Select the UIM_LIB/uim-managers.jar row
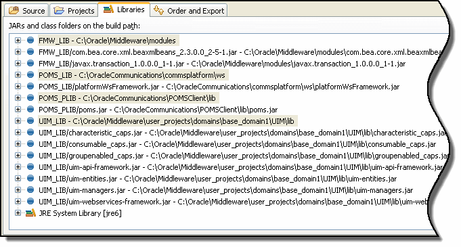Image resolution: width=461 pixels, height=247 pixels. [x=226, y=190]
